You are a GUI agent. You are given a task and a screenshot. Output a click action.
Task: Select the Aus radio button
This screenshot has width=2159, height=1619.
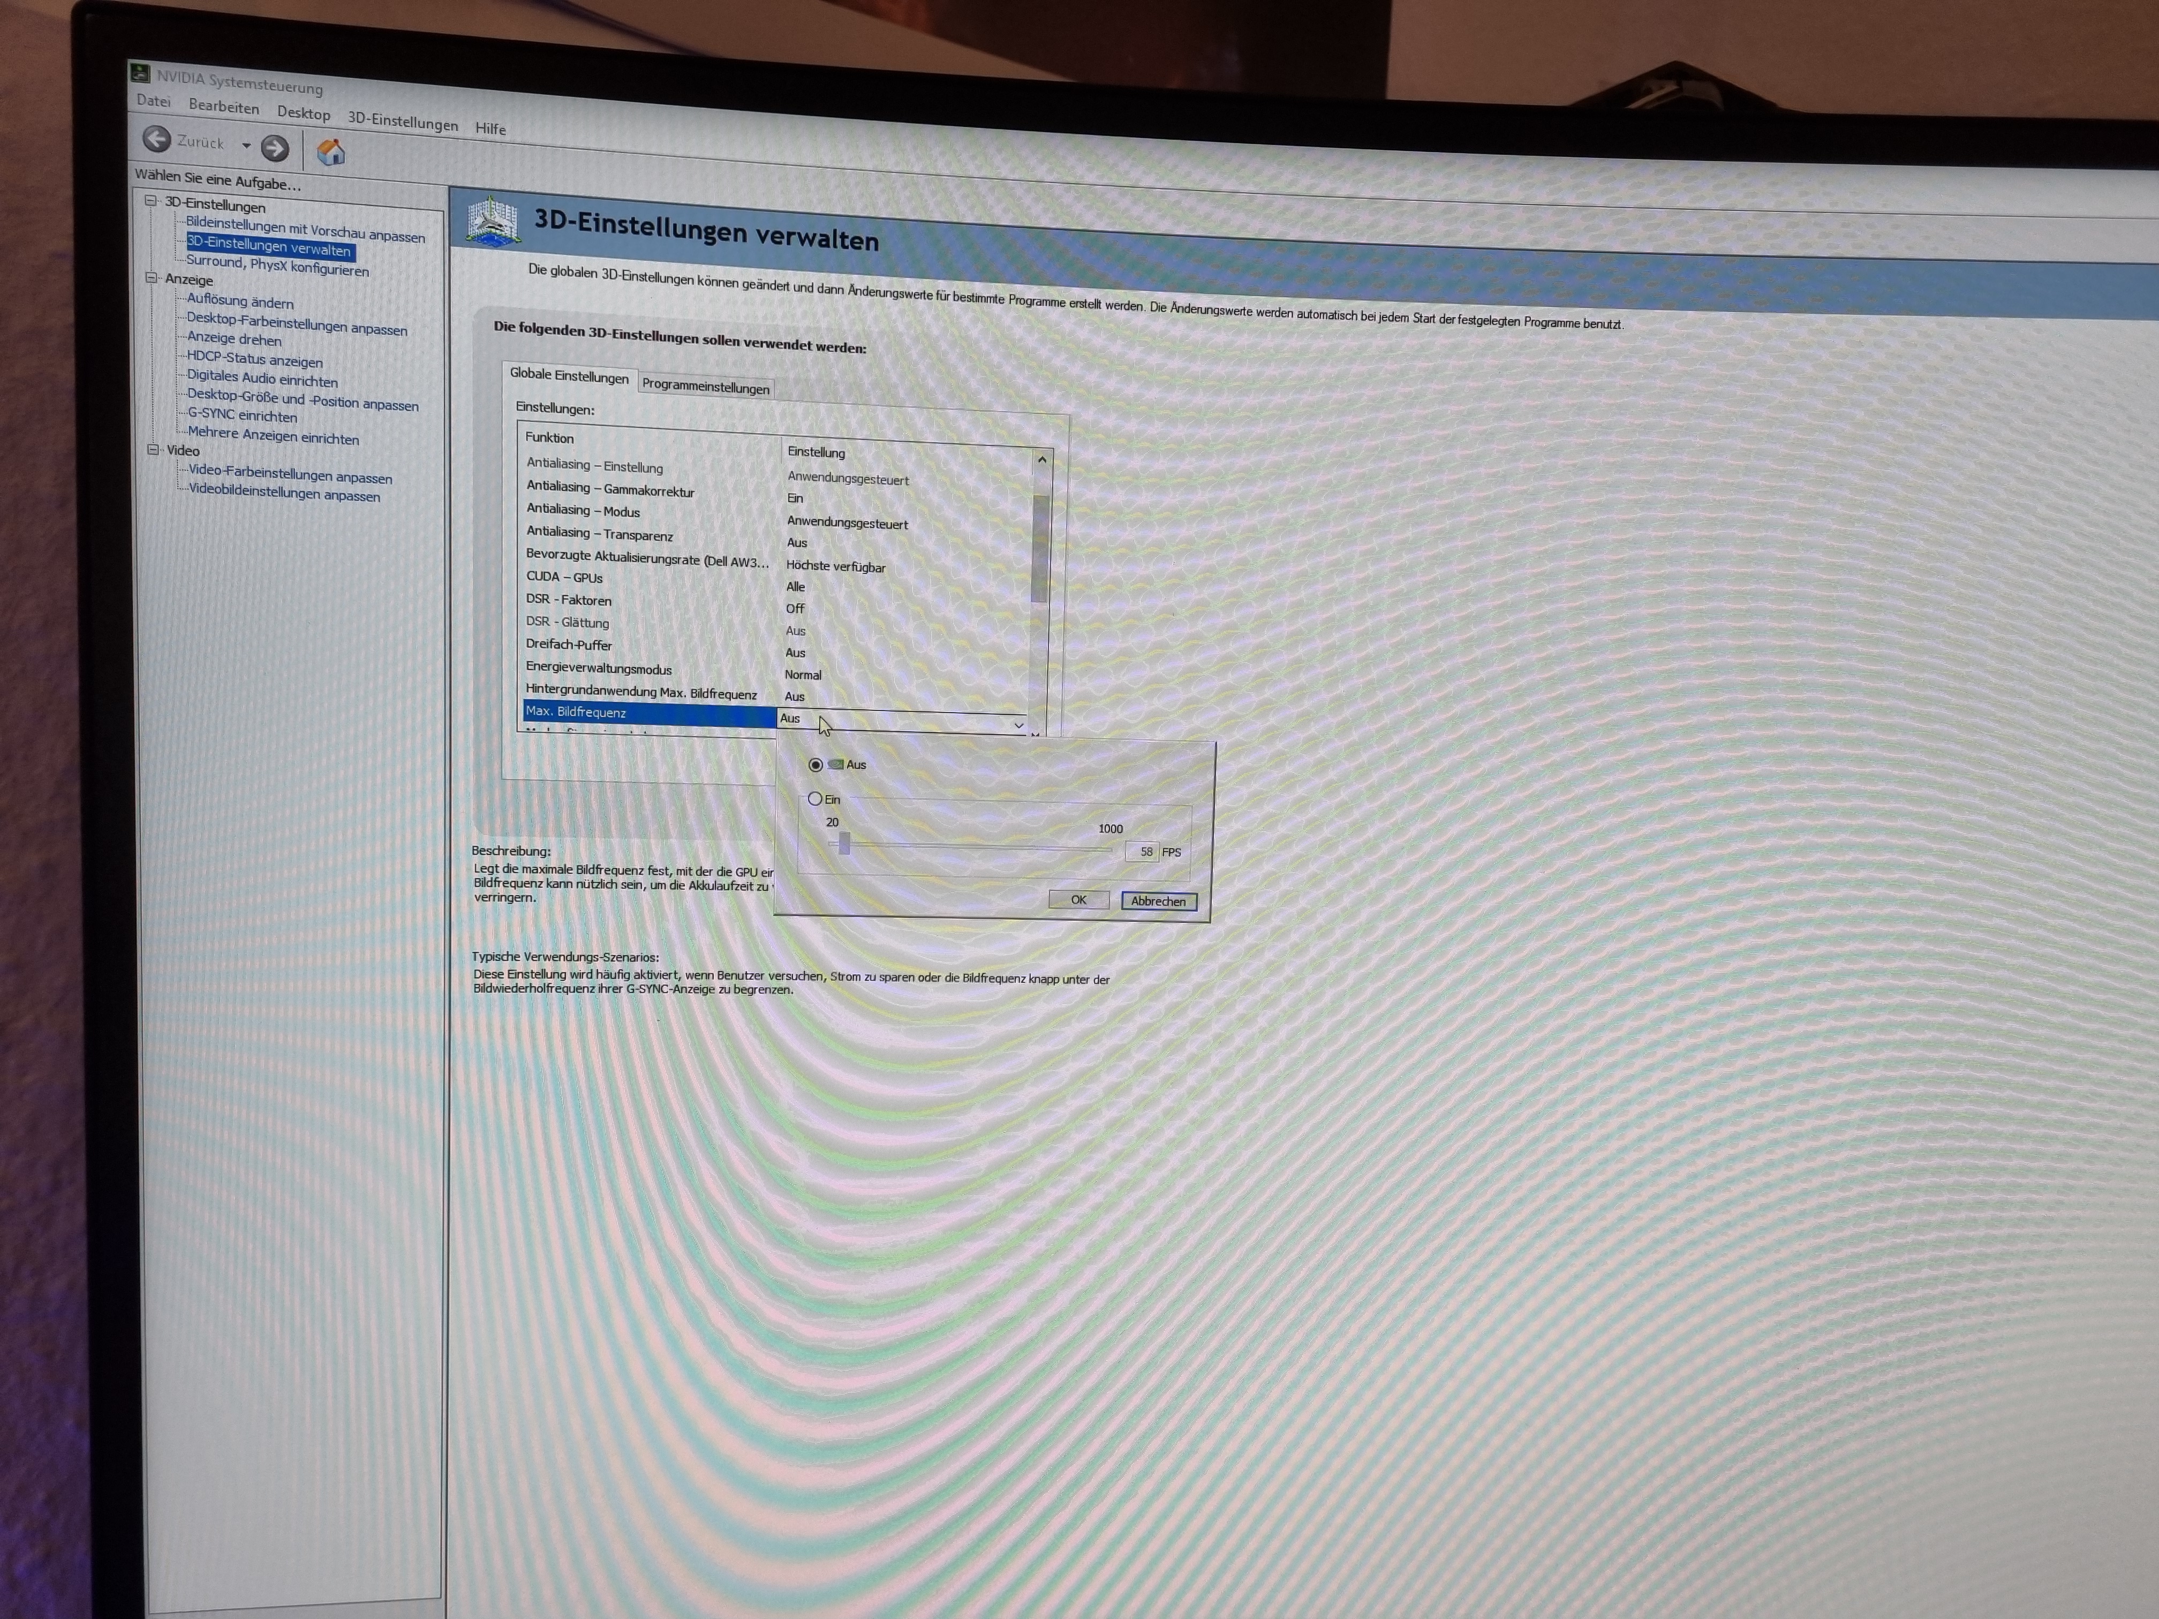coord(816,764)
